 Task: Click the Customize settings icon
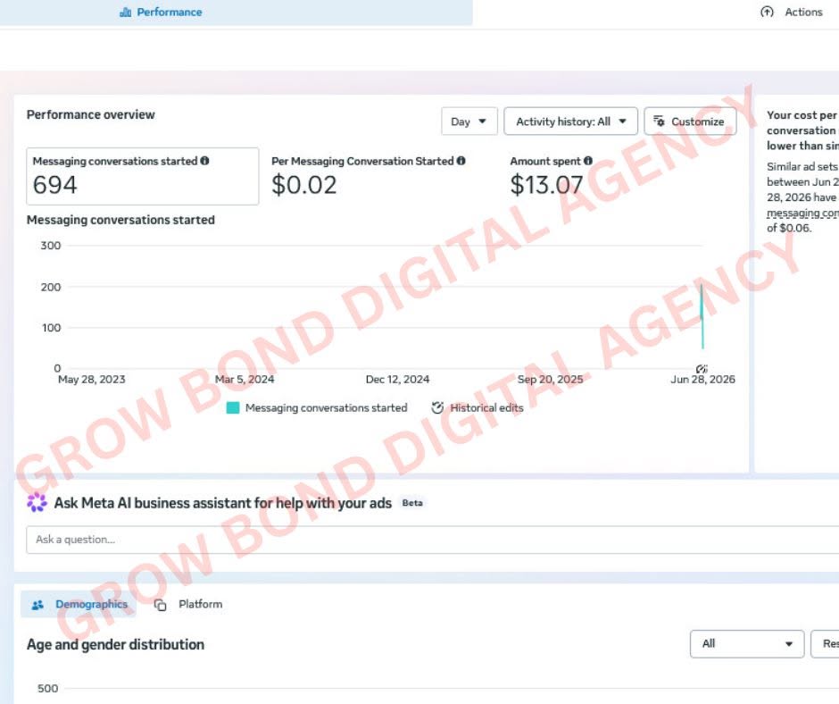click(x=659, y=122)
